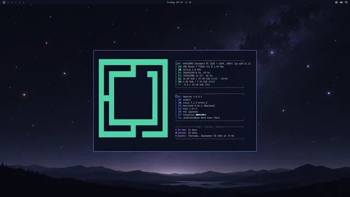Click the foot 1.27.0 terminal line
Viewport: 350px width, 197px height.
(x=190, y=109)
